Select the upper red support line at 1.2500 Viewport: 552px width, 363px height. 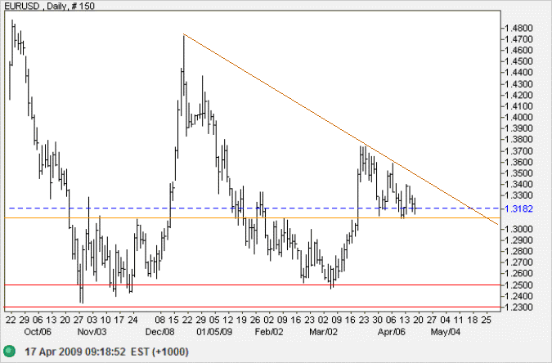point(252,285)
